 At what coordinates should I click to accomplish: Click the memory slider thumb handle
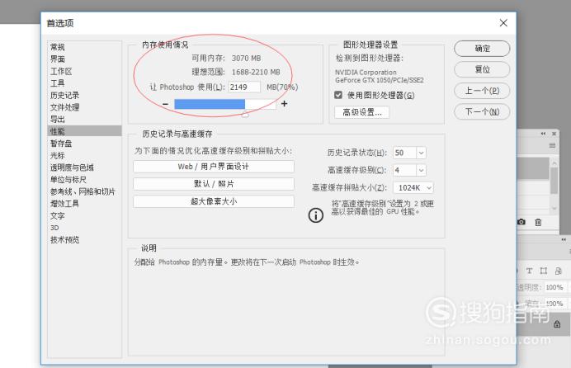[x=245, y=115]
